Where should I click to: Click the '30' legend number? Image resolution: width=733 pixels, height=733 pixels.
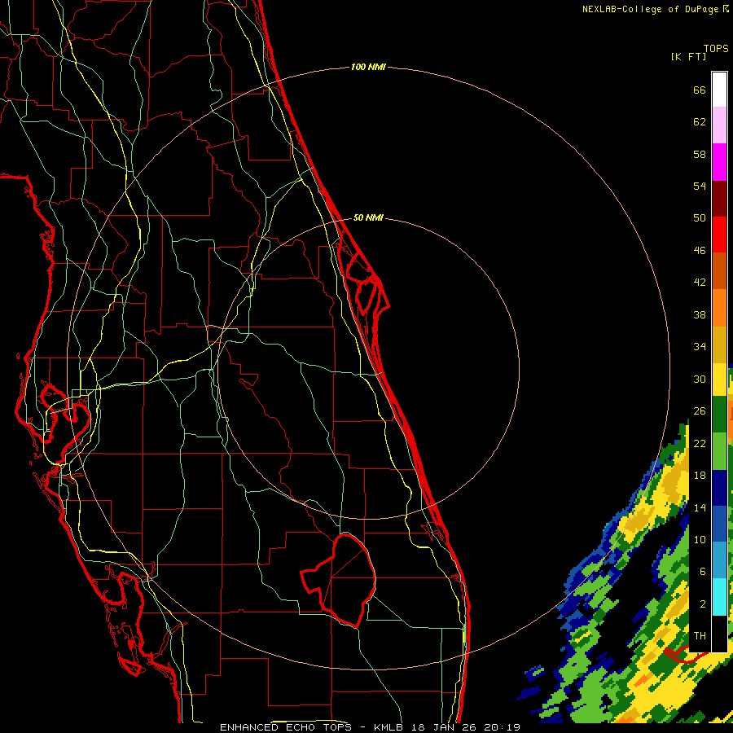click(700, 379)
